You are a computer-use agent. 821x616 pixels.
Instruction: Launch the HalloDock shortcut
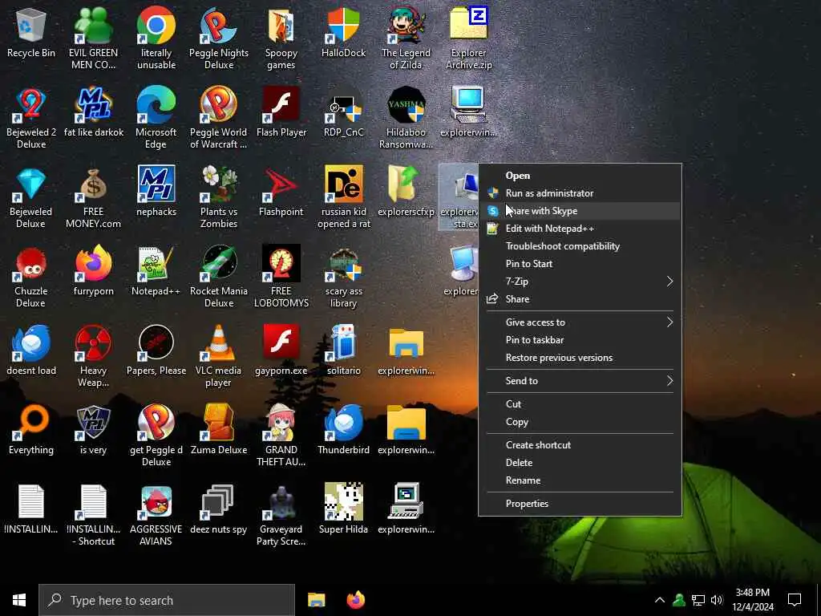(343, 32)
